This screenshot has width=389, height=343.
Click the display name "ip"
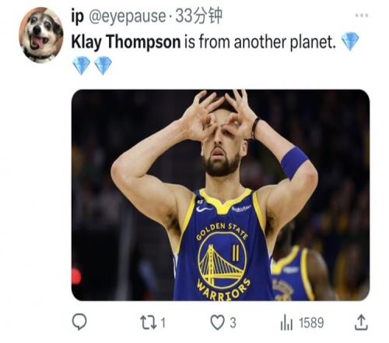pyautogui.click(x=77, y=16)
